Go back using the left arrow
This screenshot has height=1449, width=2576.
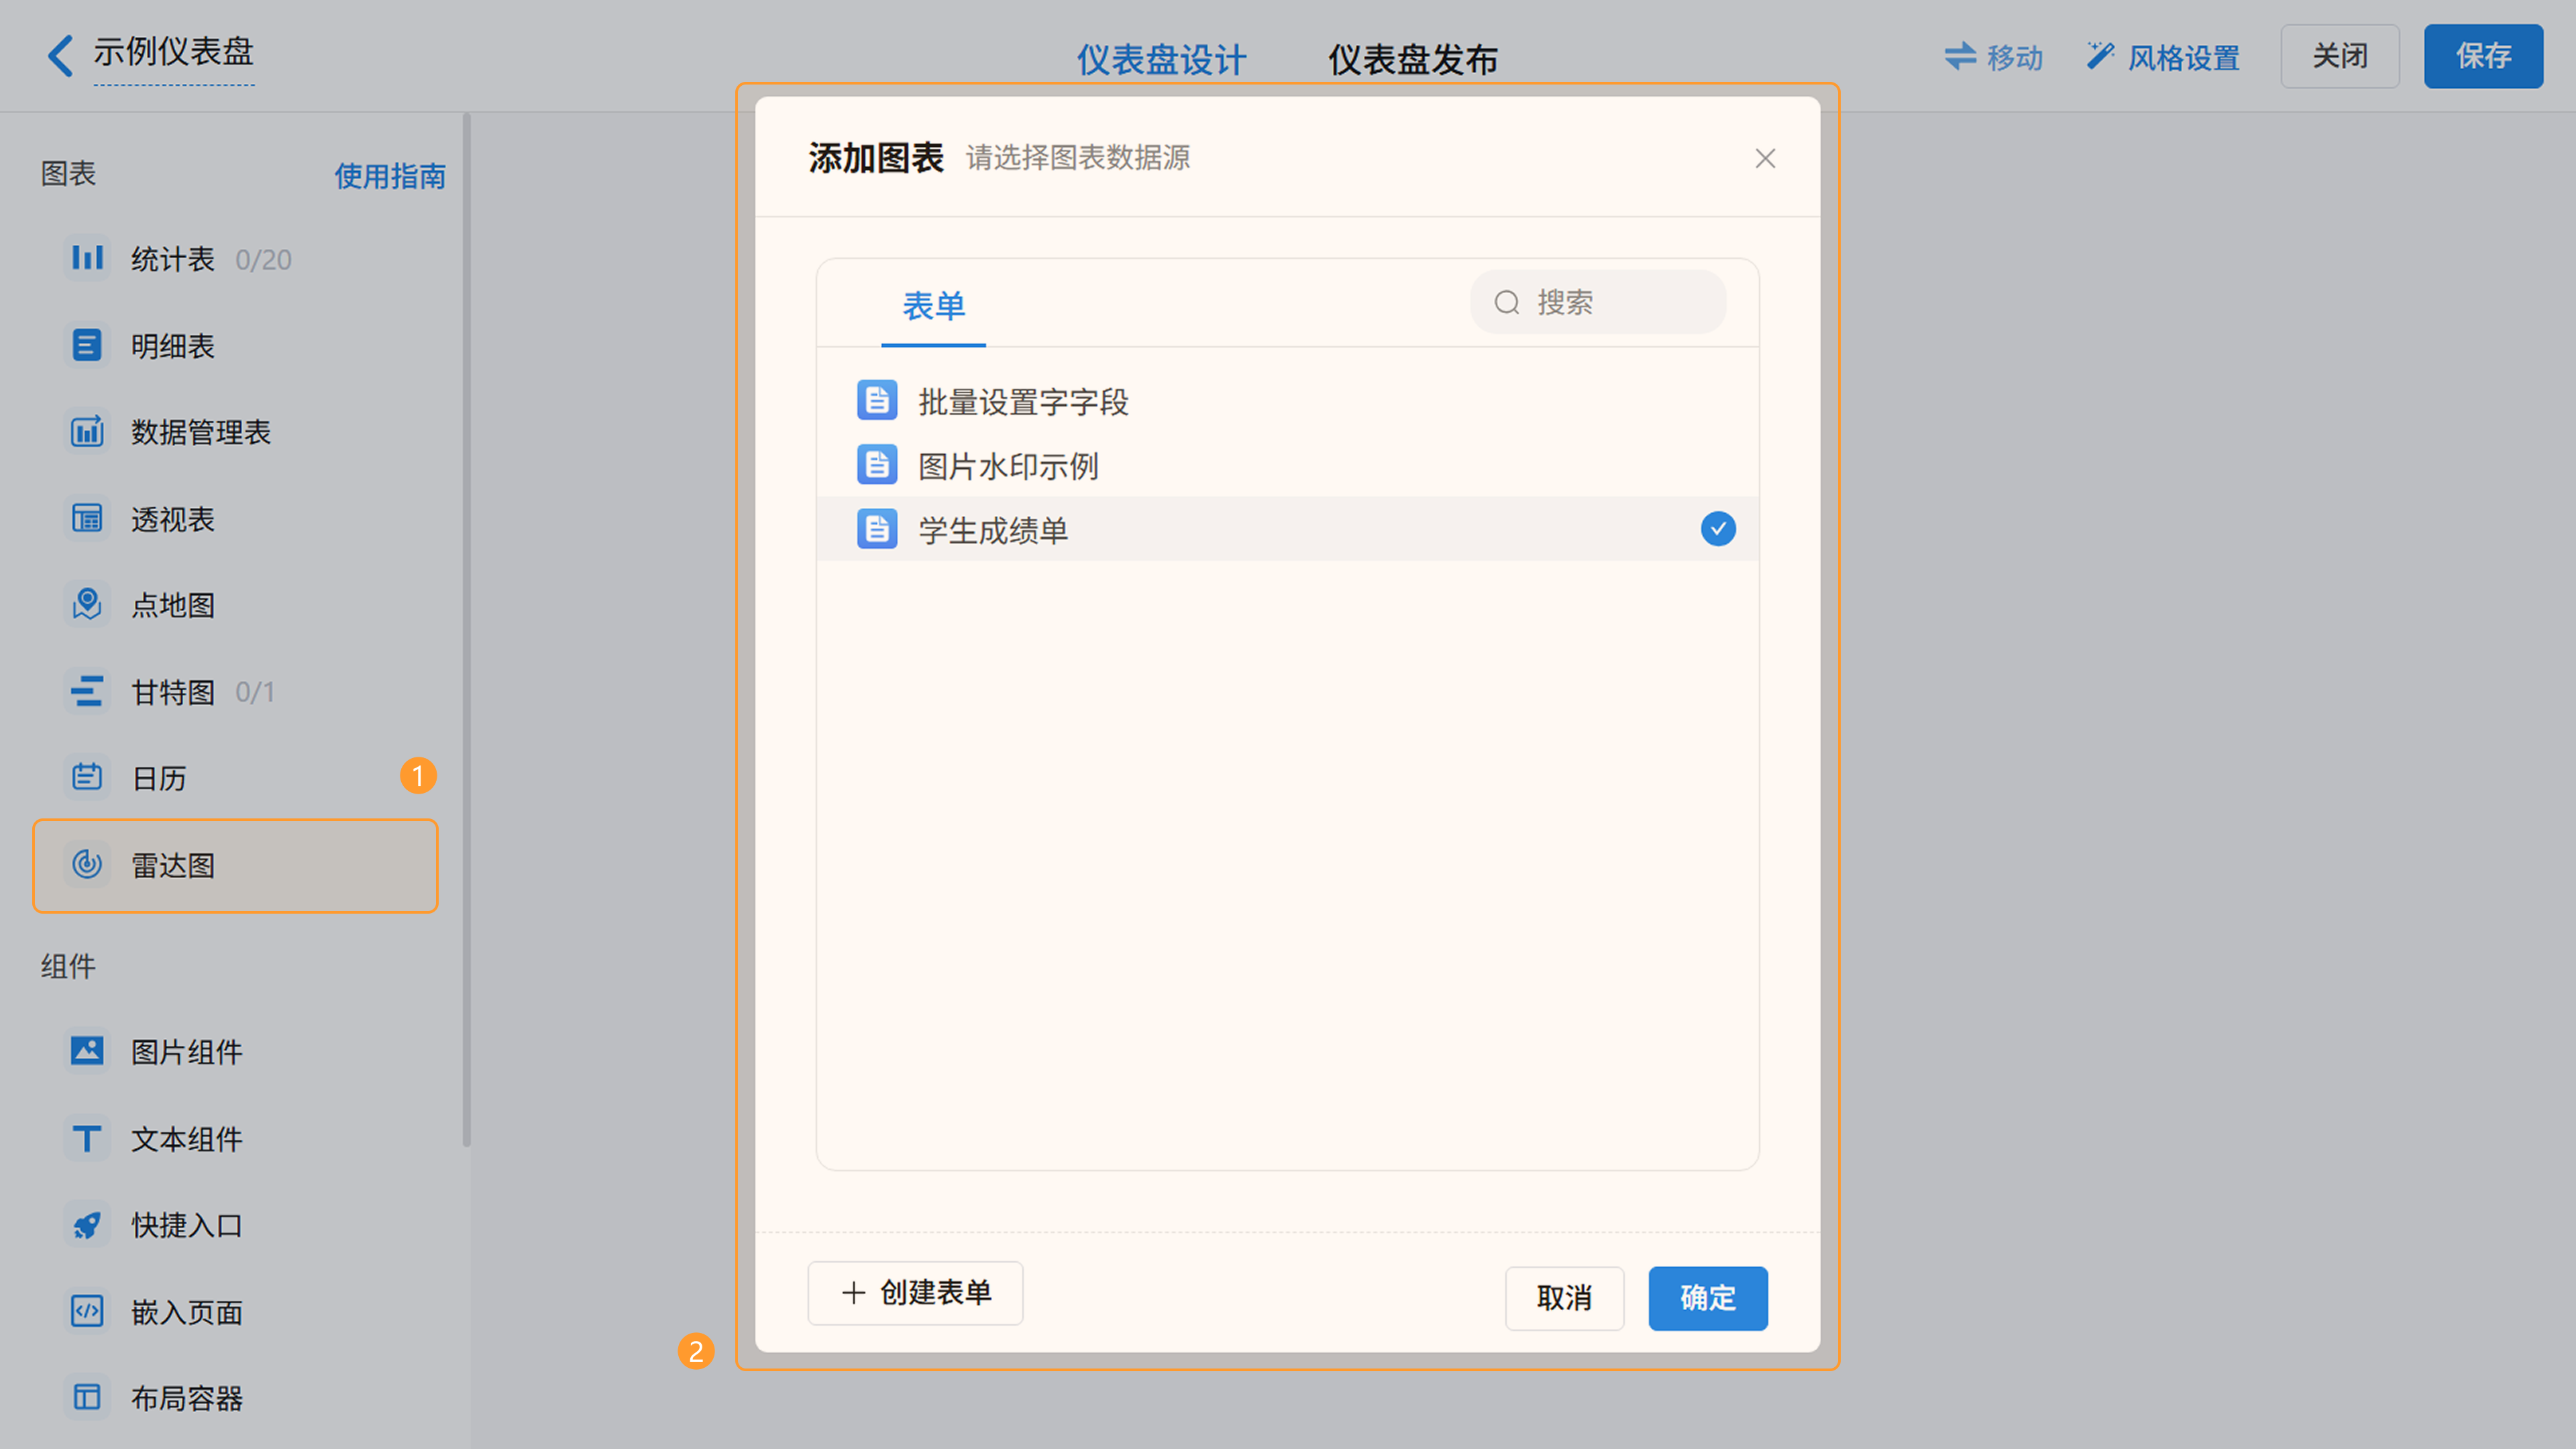60,55
